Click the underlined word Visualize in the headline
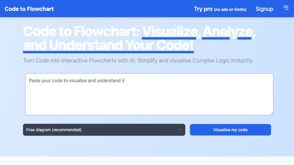Viewport: 294px width, 165px height. pos(169,32)
